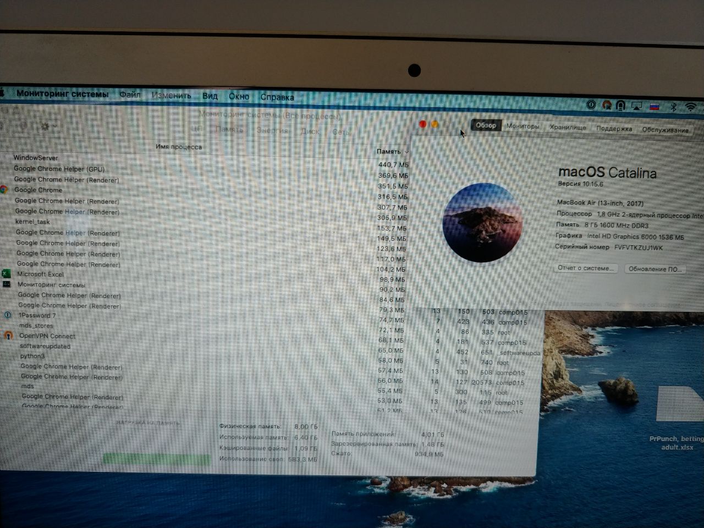Click the Физическая память 8,00 ГБ value
704x528 pixels.
[306, 426]
